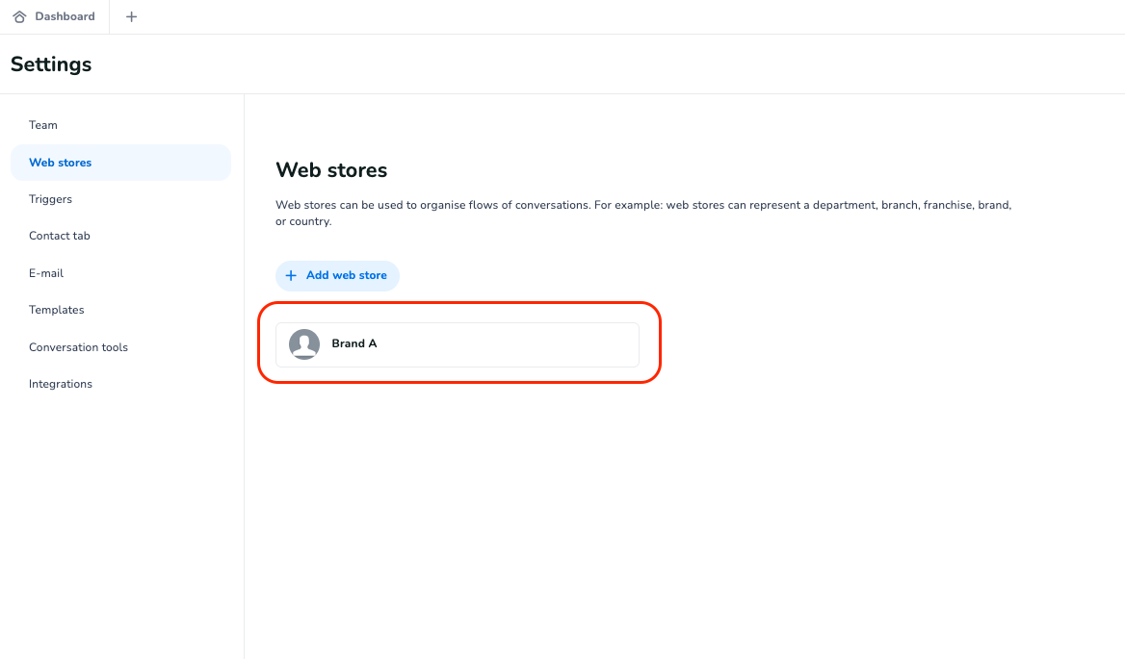Image resolution: width=1125 pixels, height=659 pixels.
Task: Open Contact tab settings
Action: pyautogui.click(x=59, y=236)
